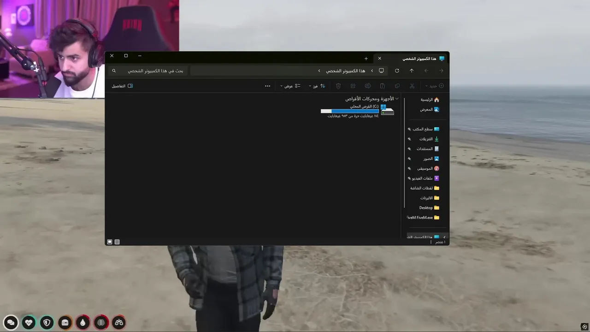
Task: Click the search magnifier icon
Action: click(x=114, y=71)
